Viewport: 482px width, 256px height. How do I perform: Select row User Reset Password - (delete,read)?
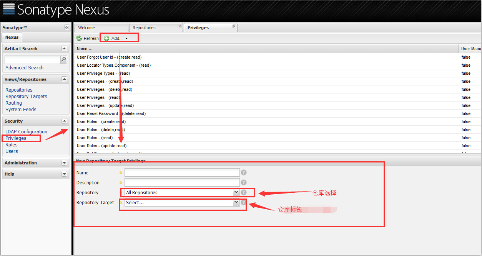[278, 113]
